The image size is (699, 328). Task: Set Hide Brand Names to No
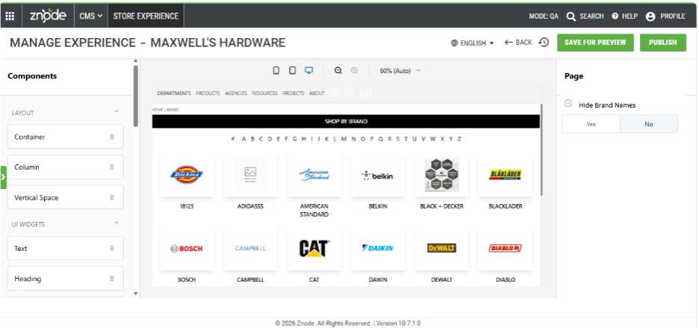(649, 124)
